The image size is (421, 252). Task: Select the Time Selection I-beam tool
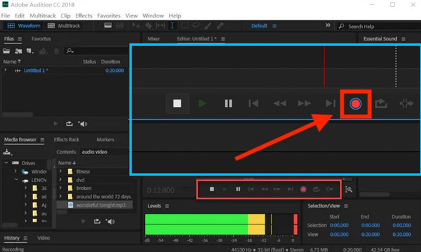coord(172,25)
